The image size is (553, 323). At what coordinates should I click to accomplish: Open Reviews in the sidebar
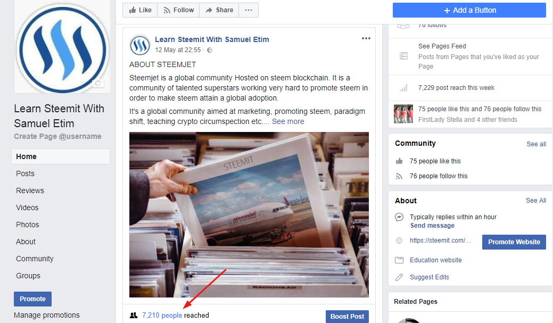click(30, 191)
